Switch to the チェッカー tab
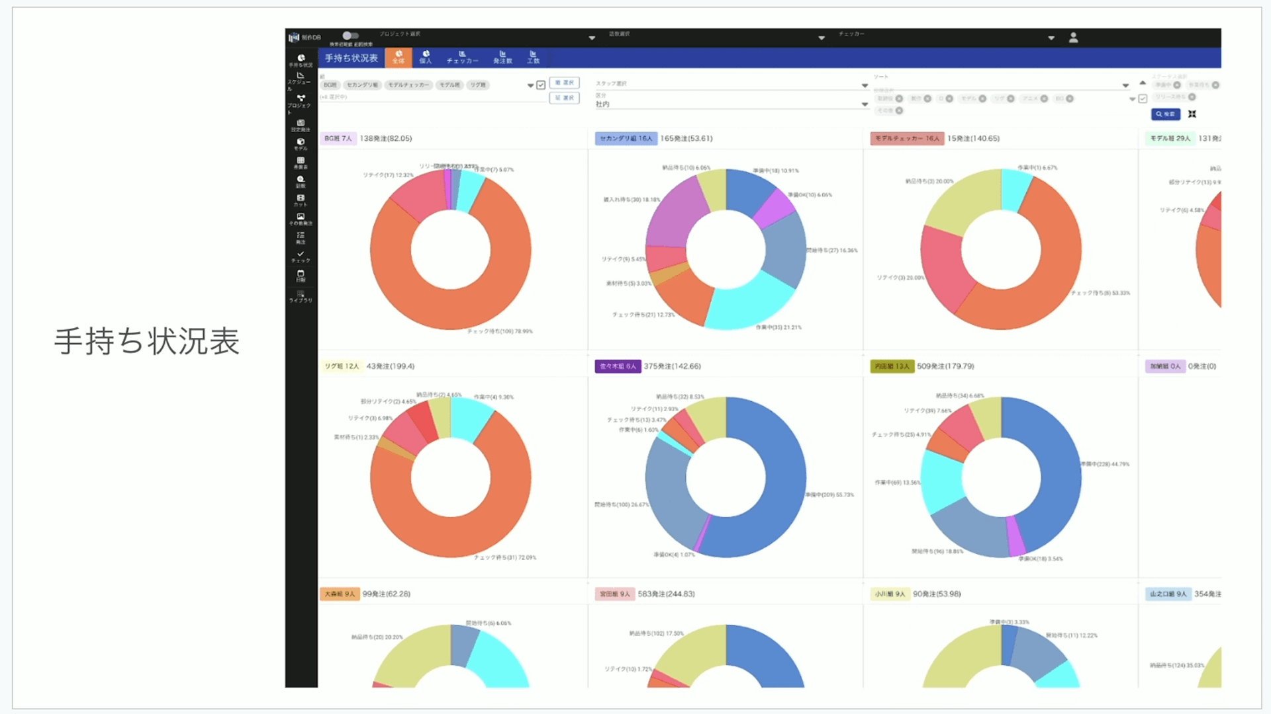This screenshot has height=714, width=1271. pyautogui.click(x=462, y=58)
